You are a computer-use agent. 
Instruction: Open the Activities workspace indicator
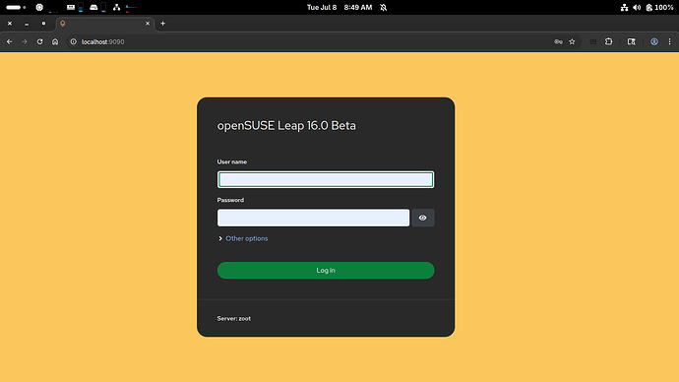pos(16,7)
